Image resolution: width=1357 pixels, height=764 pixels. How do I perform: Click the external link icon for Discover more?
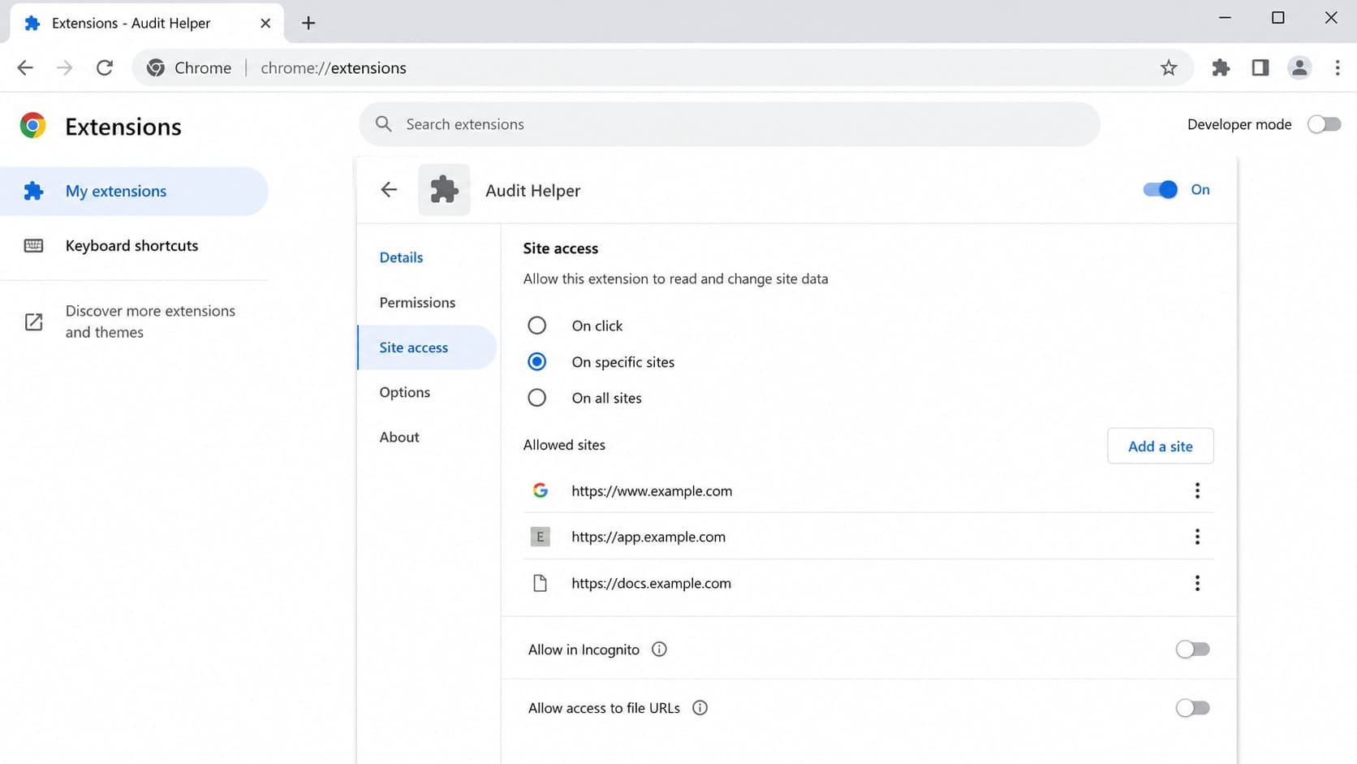point(33,322)
